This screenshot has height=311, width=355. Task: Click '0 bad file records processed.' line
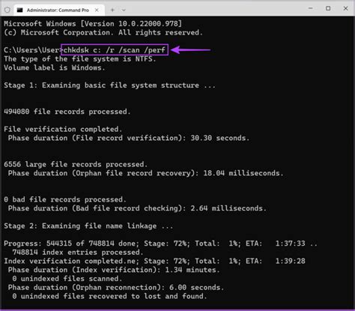(x=65, y=199)
